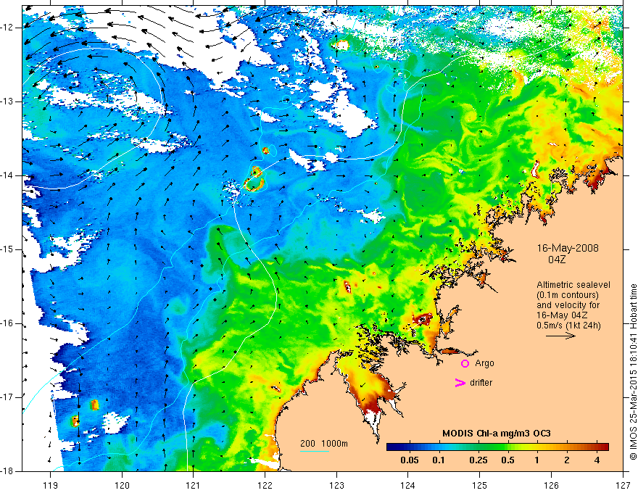Click the 'Argo' legend label
The width and height of the screenshot is (638, 493).
(x=484, y=363)
